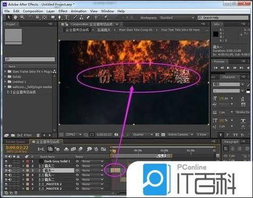Enable Motion Blur timeline switch

[80, 149]
